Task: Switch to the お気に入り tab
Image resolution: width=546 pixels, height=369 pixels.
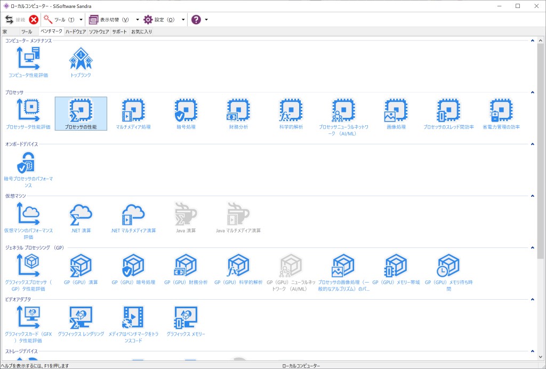Action: (x=142, y=31)
